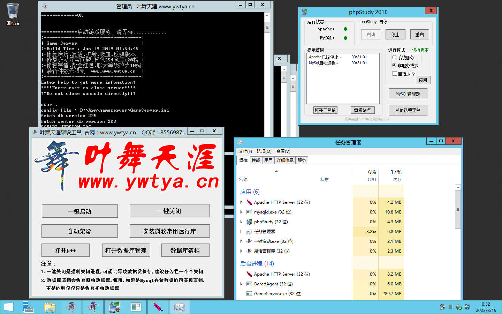Expand the 易语言程序 process row
502x314 pixels.
pos(241,251)
